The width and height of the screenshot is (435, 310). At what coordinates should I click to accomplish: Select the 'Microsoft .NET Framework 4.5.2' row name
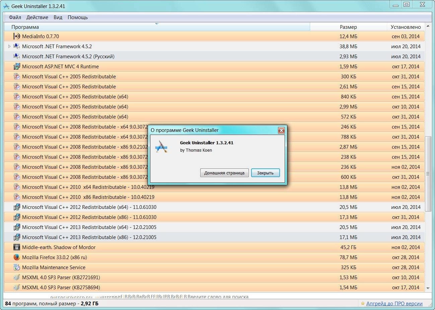[57, 46]
